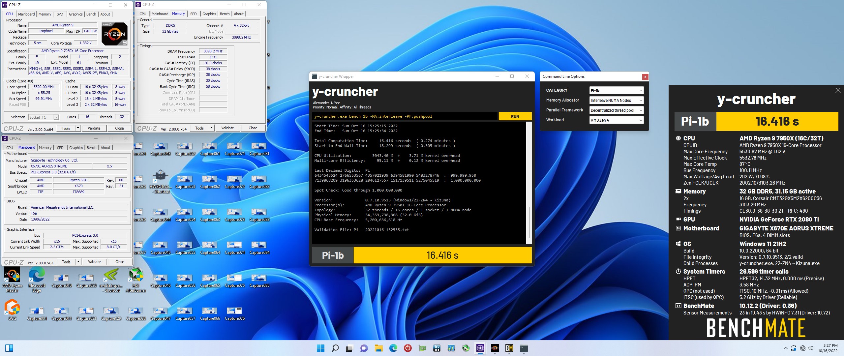Click the 16.416 s result bar in y-cruncher Wrapper
Screen dimensions: 844x356
click(442, 255)
